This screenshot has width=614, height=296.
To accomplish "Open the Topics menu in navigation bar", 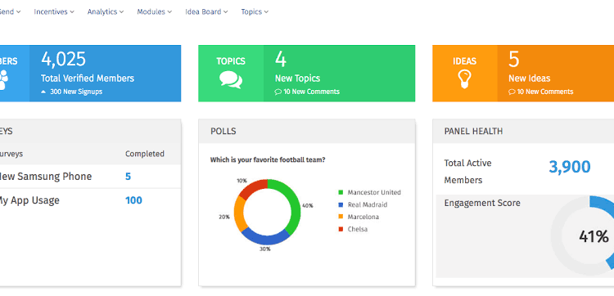I will click(255, 11).
